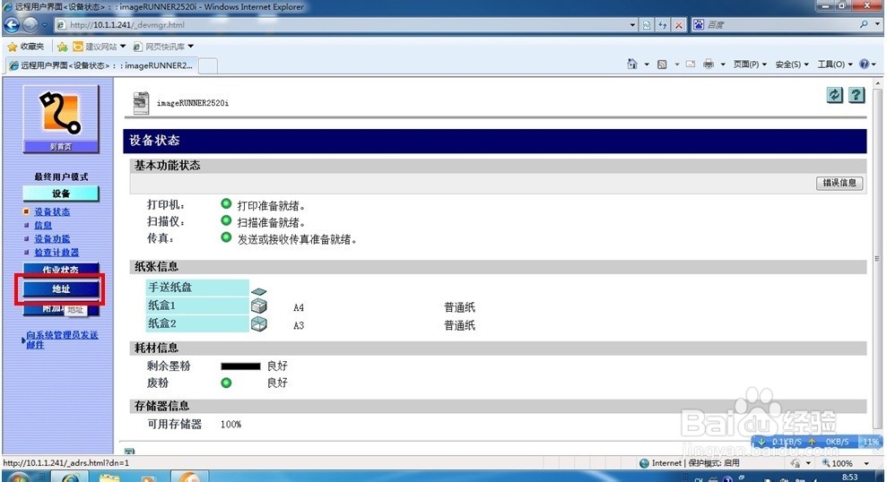
Task: Click the scrollbar up arrow
Action: (x=877, y=83)
